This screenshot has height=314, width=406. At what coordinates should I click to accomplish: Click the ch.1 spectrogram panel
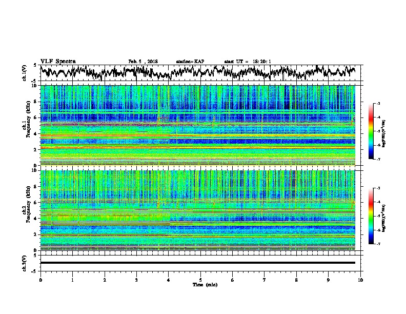pyautogui.click(x=198, y=125)
